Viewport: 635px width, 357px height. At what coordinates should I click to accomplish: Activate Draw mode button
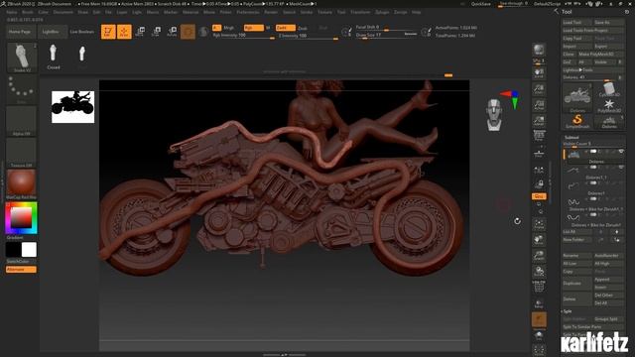tap(124, 32)
